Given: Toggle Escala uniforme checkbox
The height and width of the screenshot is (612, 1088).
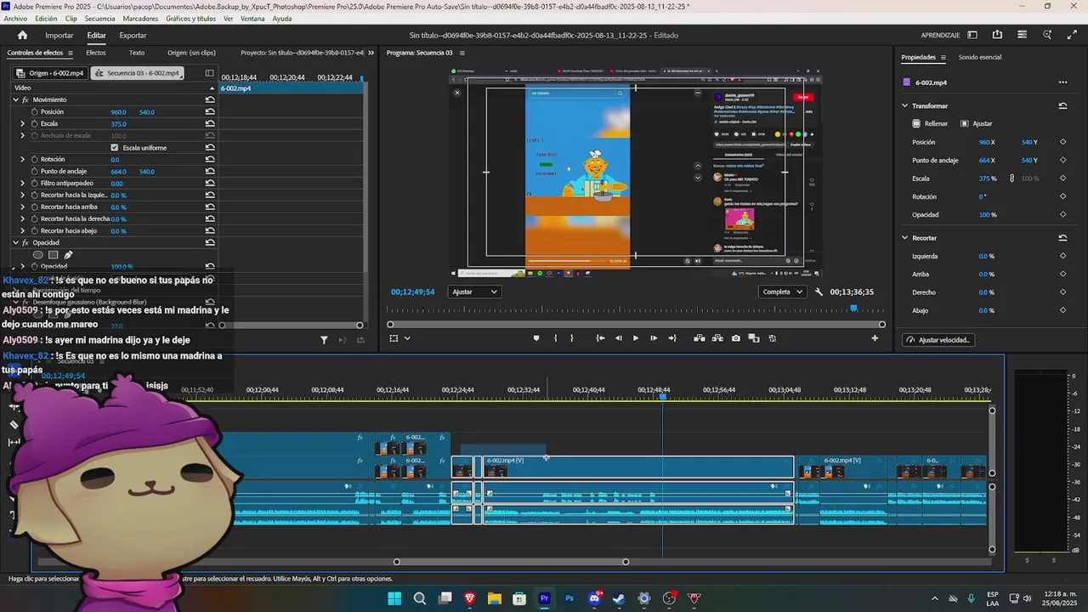Looking at the screenshot, I should tap(115, 147).
